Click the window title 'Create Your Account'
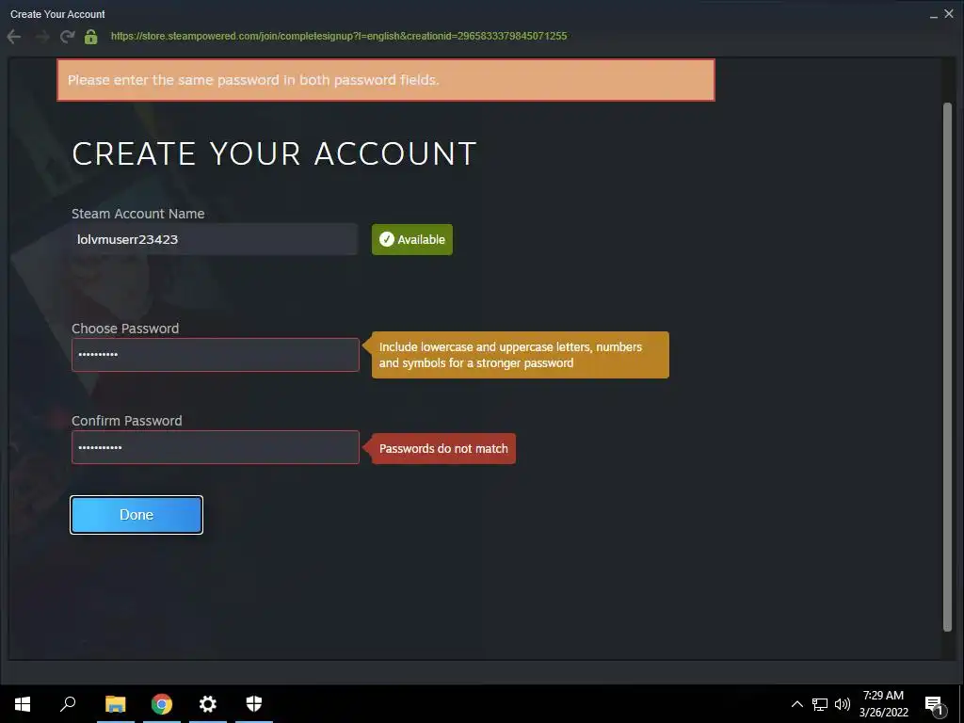The image size is (964, 723). point(57,14)
